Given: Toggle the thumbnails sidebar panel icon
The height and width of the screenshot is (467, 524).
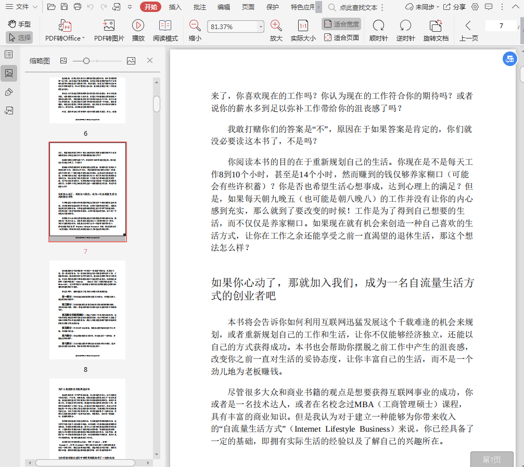Looking at the screenshot, I should (x=9, y=73).
